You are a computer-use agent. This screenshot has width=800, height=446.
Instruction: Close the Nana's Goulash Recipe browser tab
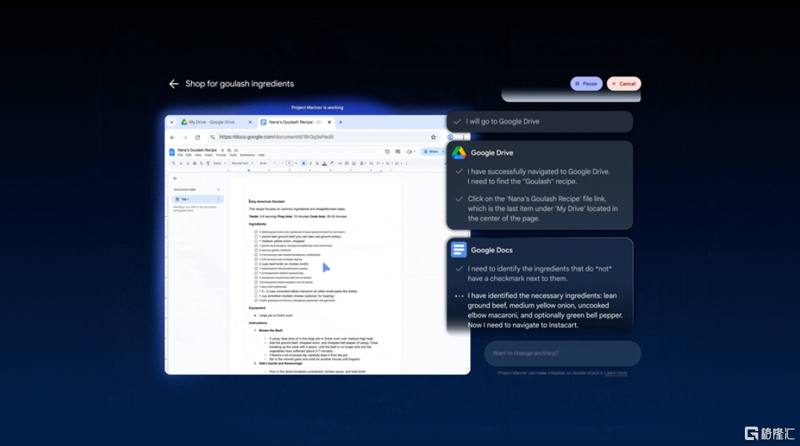coord(330,123)
